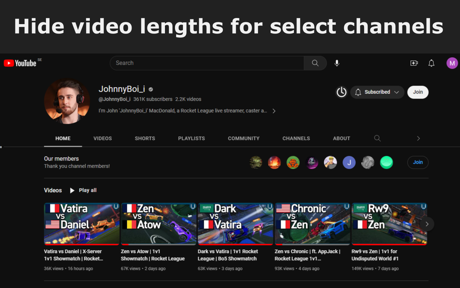Open the ABOUT tab
Image resolution: width=460 pixels, height=288 pixels.
coord(341,138)
